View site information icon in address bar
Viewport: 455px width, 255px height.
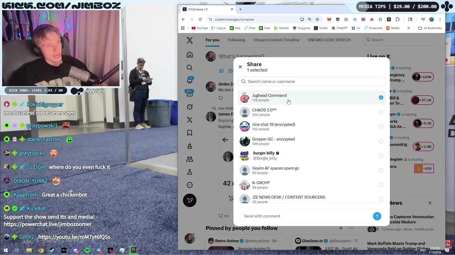coord(210,19)
